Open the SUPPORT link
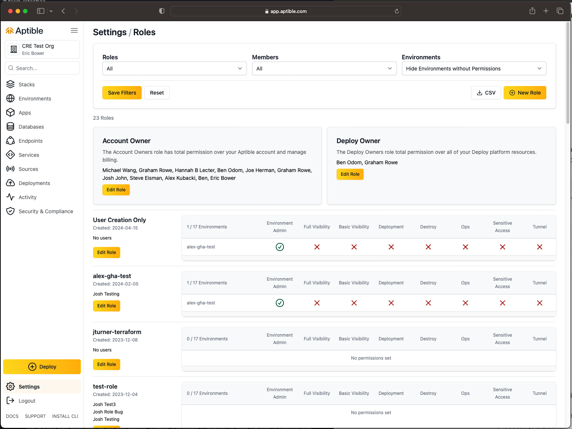Viewport: 572px width, 429px height. tap(35, 416)
